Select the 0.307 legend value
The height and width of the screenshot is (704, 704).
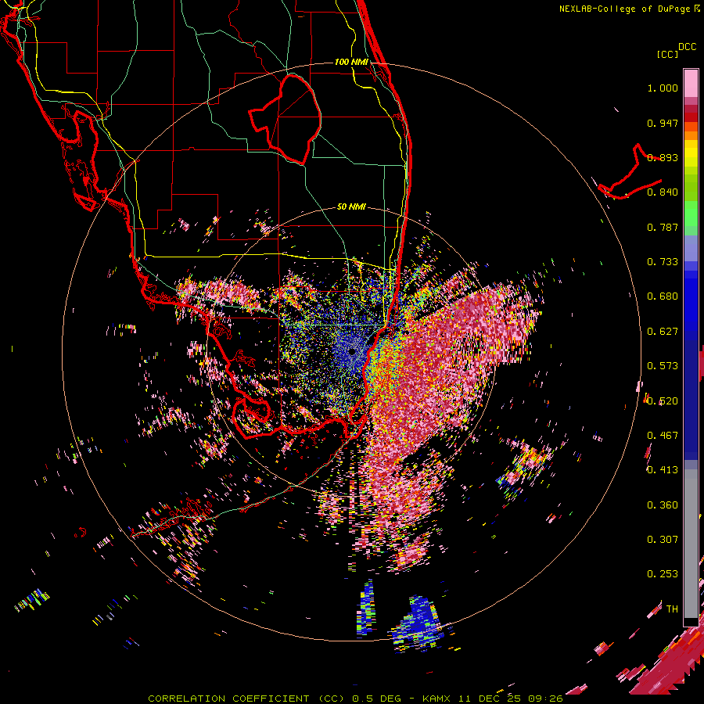[663, 540]
